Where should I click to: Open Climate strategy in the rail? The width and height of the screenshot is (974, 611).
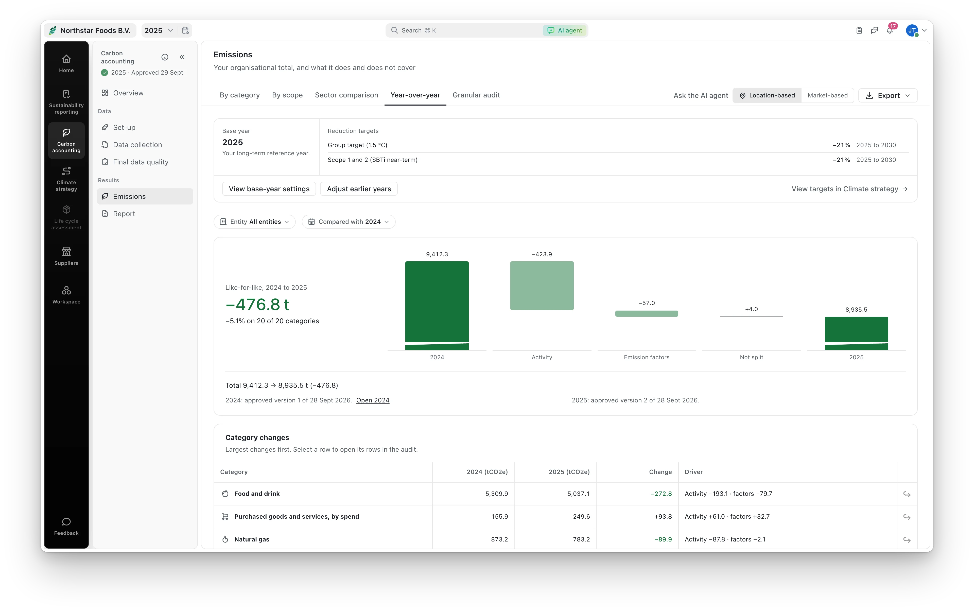point(66,179)
